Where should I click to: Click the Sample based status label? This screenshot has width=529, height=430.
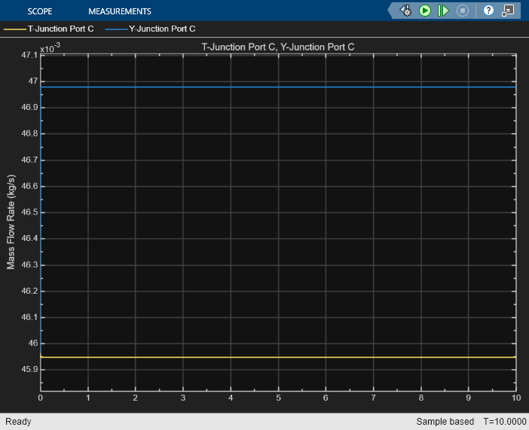point(445,422)
